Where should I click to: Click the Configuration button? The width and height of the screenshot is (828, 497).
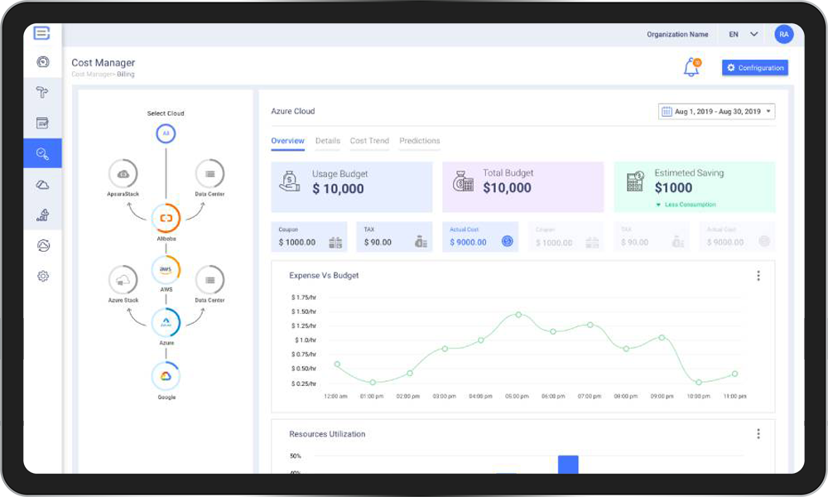coord(755,68)
